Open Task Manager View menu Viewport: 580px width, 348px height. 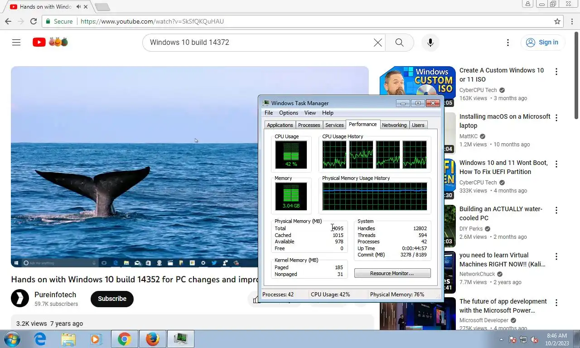click(310, 113)
